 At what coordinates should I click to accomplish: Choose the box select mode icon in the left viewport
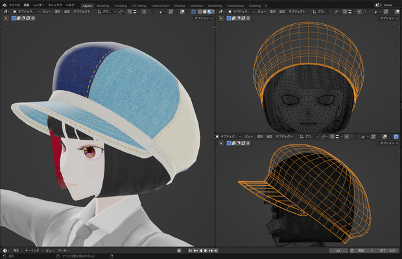[x=14, y=18]
